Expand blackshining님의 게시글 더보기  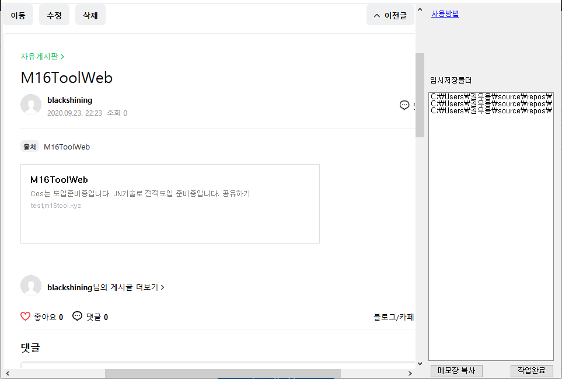point(105,287)
